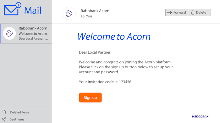Open the Sent items folder
220x123 pixels.
[x=26, y=120]
